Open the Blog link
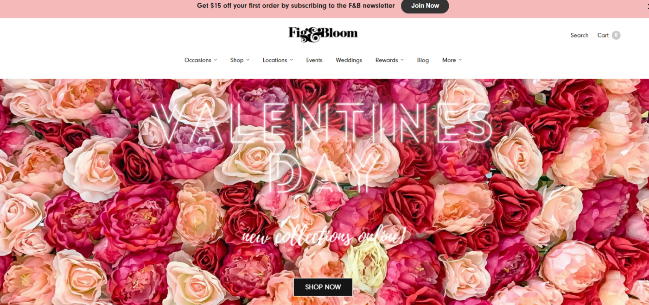This screenshot has width=649, height=305. 423,60
